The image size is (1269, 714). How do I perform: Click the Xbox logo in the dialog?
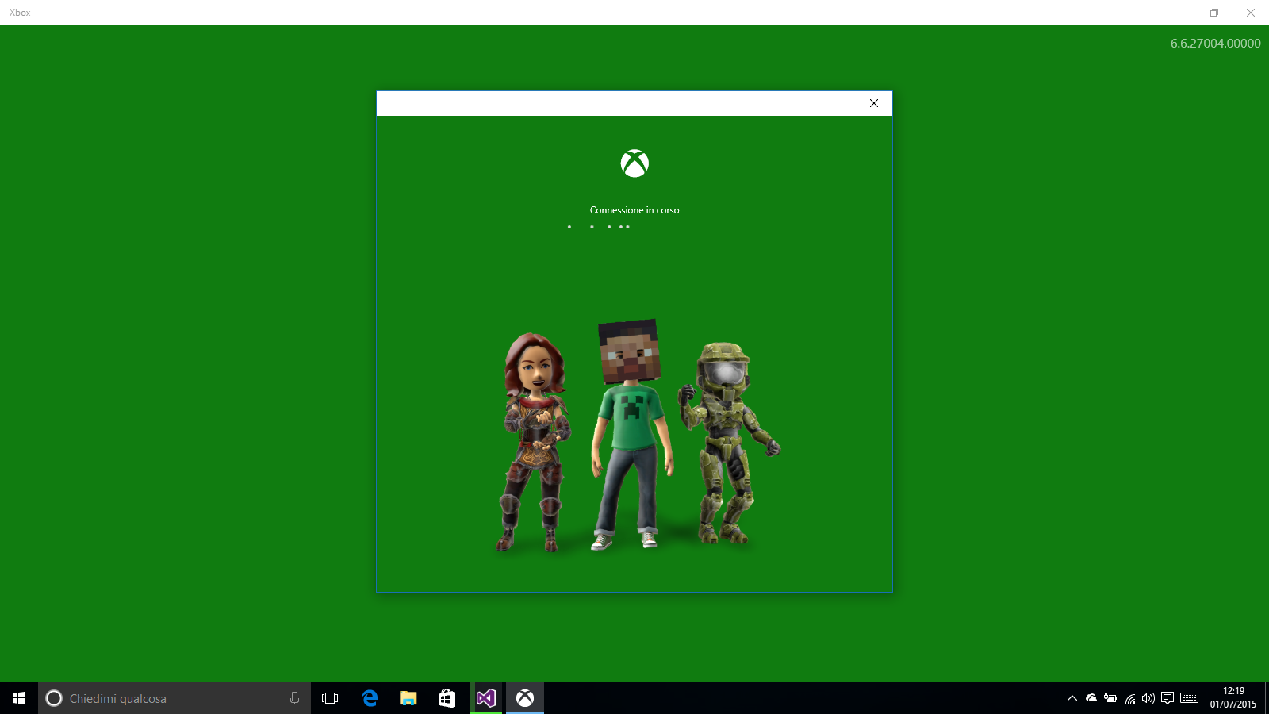(634, 163)
